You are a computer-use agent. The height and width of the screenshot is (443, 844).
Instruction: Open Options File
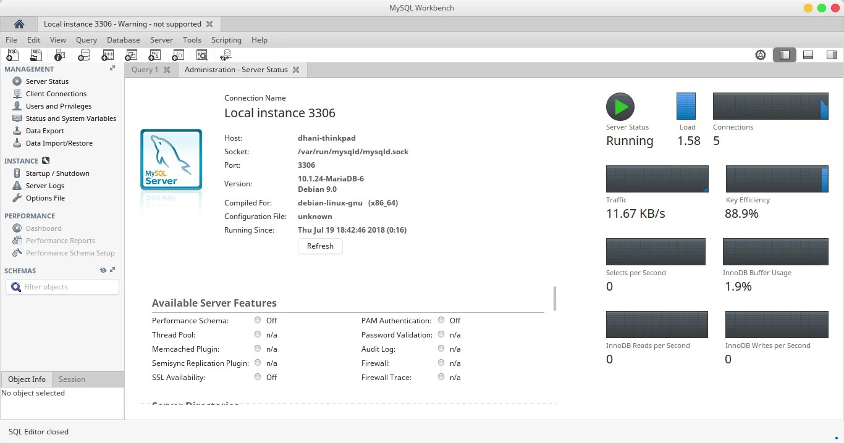coord(45,198)
